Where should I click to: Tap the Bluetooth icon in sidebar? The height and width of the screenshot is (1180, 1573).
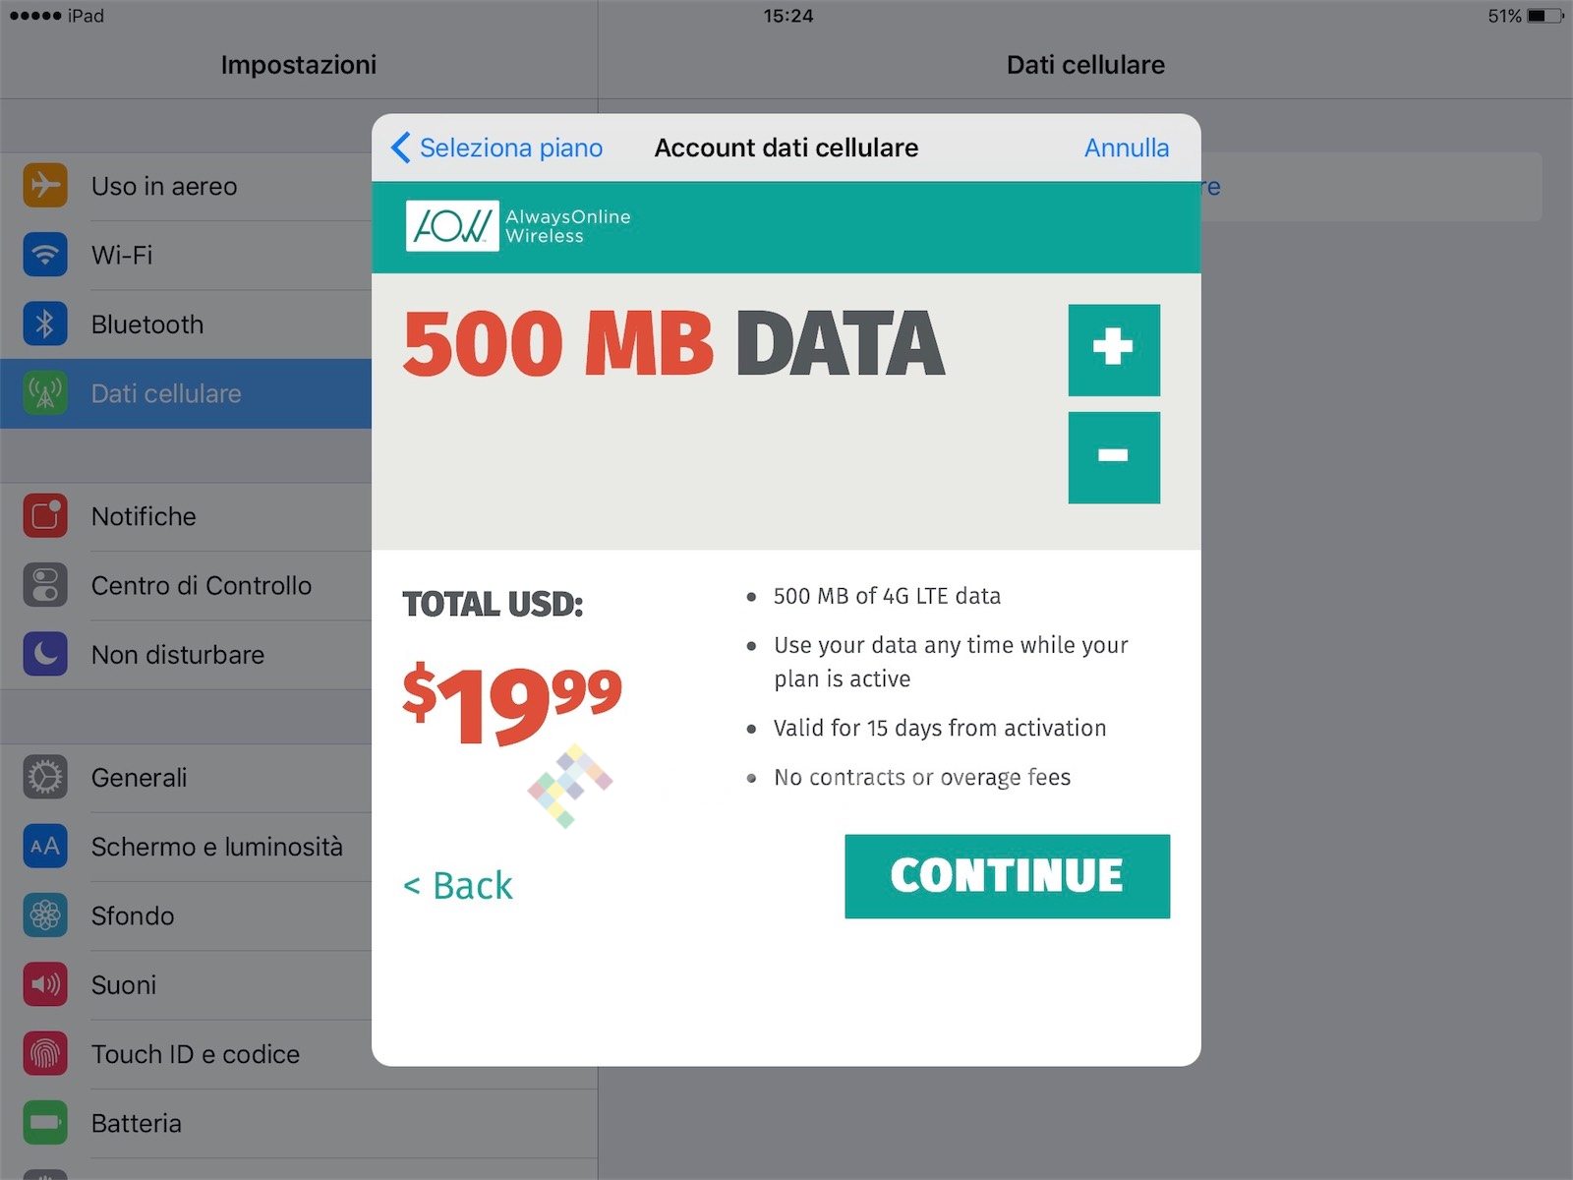pos(45,324)
